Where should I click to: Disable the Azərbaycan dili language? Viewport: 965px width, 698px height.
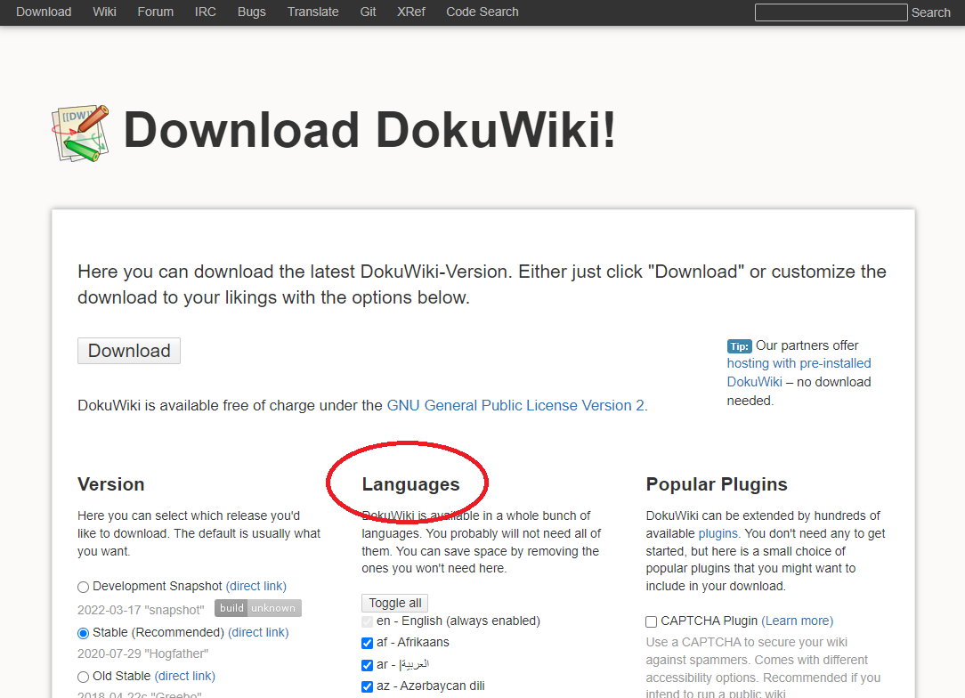[x=367, y=686]
